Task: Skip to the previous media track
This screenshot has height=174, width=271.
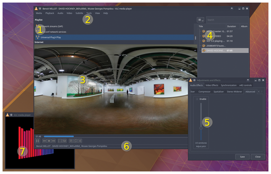Action: (x=44, y=141)
